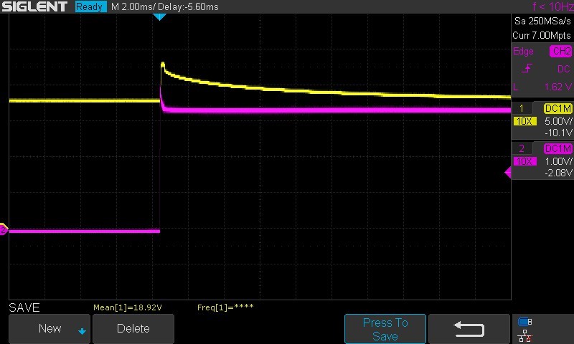
Task: Click the return back arrow button
Action: [x=469, y=329]
